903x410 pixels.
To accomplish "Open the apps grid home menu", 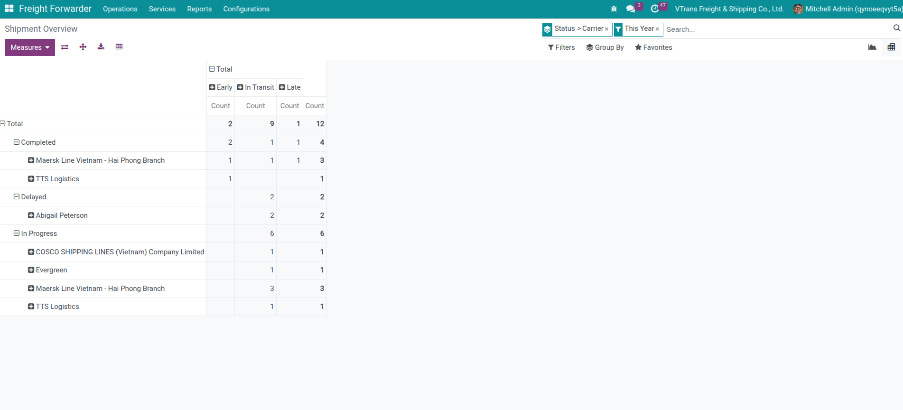I will tap(9, 9).
